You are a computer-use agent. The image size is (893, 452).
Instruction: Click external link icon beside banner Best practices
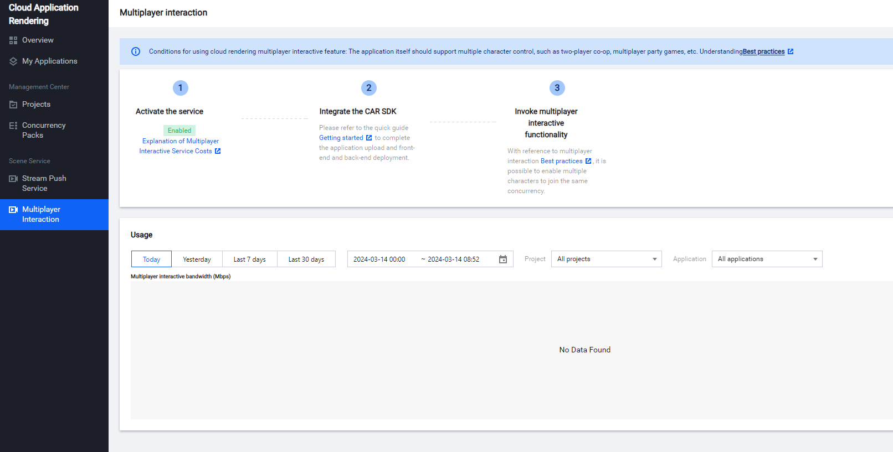[791, 51]
